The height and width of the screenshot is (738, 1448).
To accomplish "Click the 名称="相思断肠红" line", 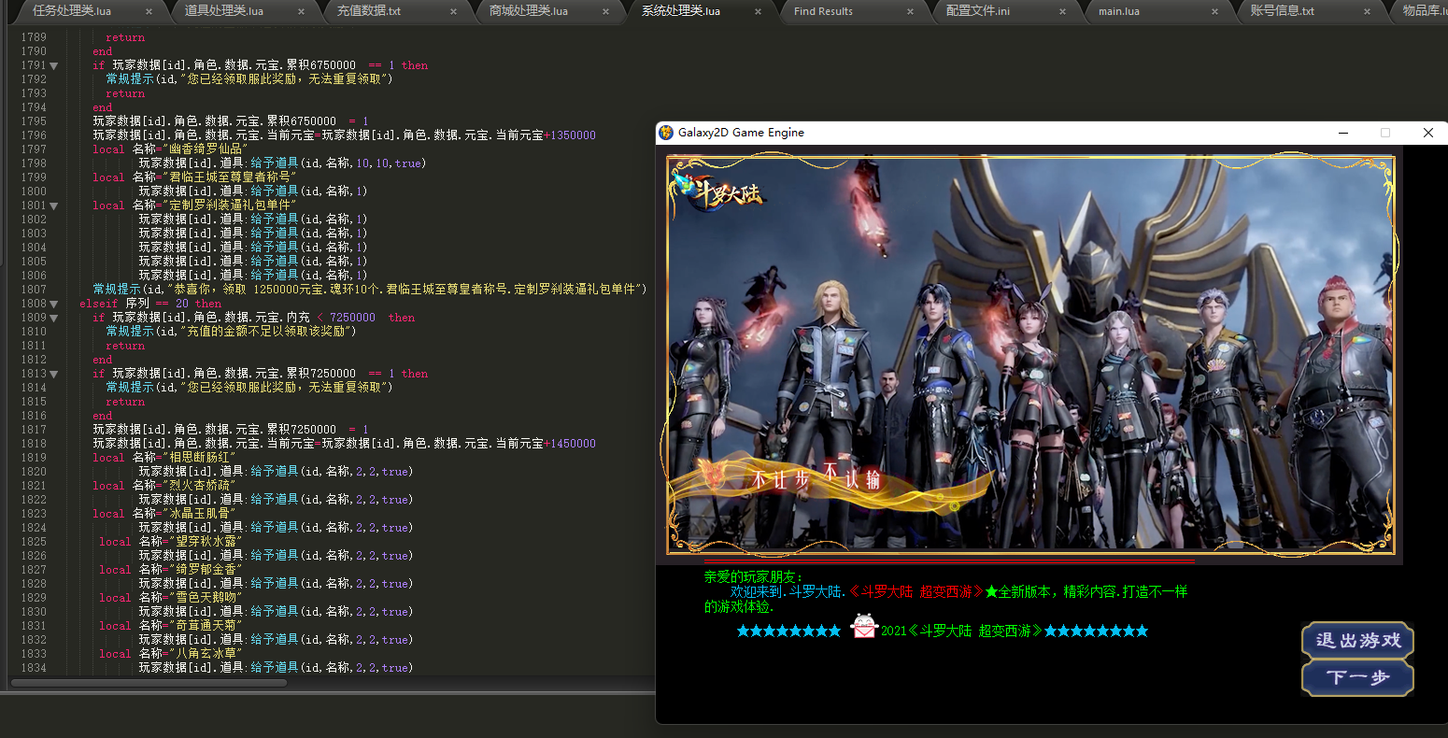I will point(163,458).
